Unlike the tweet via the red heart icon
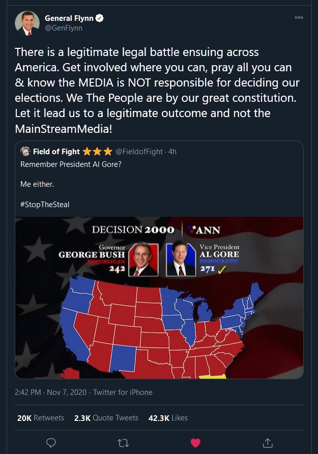The height and width of the screenshot is (454, 318). tap(195, 443)
